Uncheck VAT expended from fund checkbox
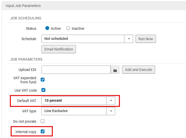186x138 pixels. pos(42,80)
